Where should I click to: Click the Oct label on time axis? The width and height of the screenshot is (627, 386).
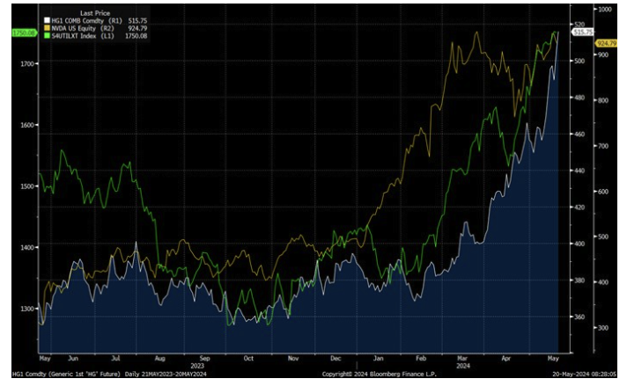(247, 358)
